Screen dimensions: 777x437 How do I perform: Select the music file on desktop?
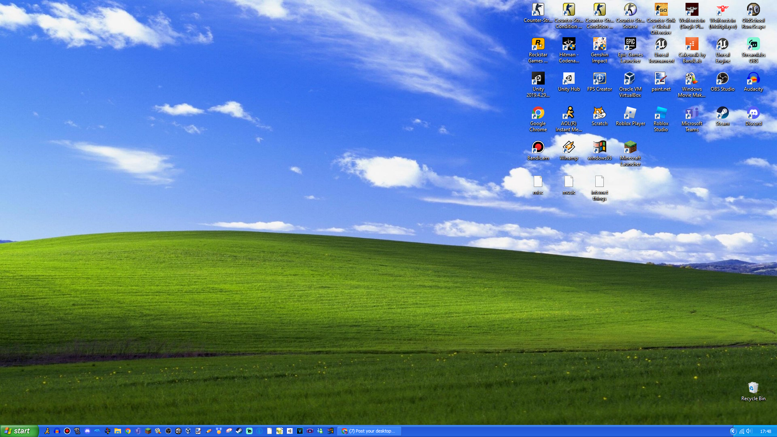569,185
